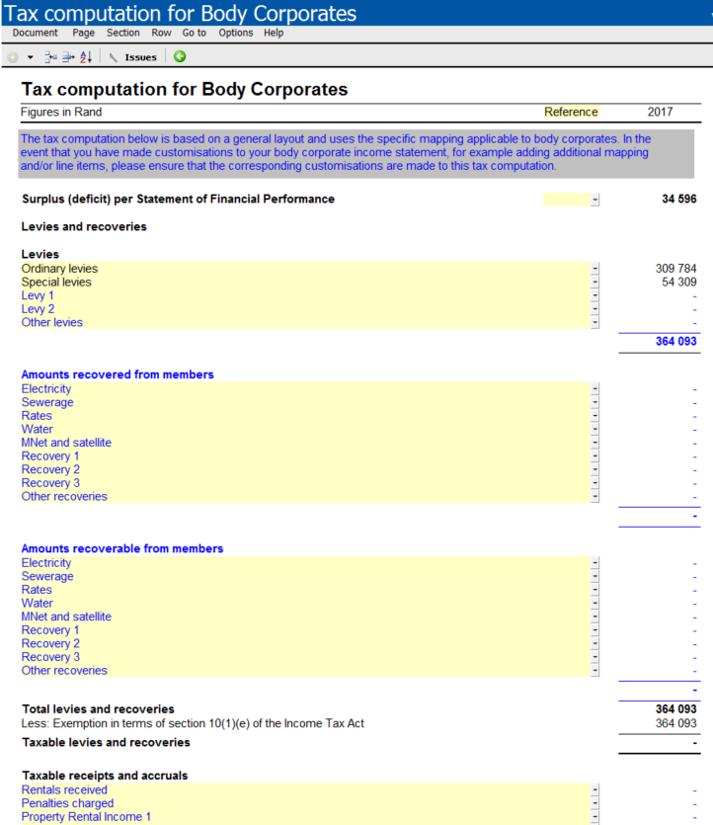Expand reference dropdown for Rentals received row
This screenshot has width=713, height=825.
tap(594, 790)
